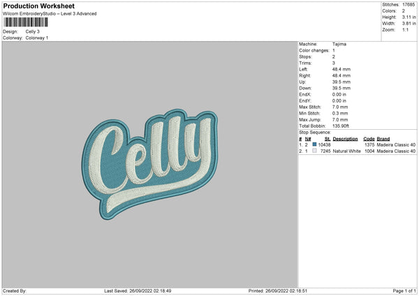Click the Total Bobbin value '135.90ft'

tap(341, 126)
